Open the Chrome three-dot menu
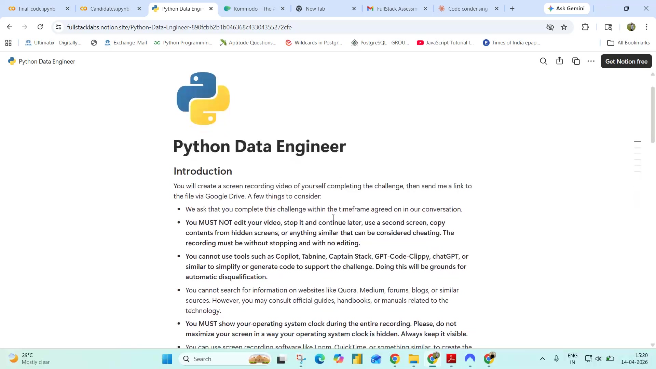Screen dimensions: 656x369 [x=646, y=27]
